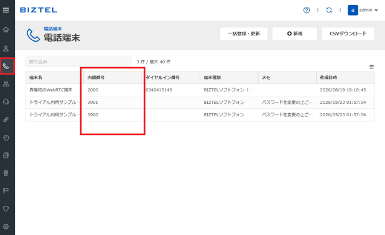This screenshot has width=385, height=235.
Task: Select the phone terminal sidebar icon
Action: coord(6,67)
